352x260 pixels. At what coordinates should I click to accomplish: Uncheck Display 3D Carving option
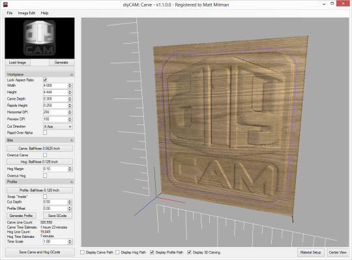point(189,252)
